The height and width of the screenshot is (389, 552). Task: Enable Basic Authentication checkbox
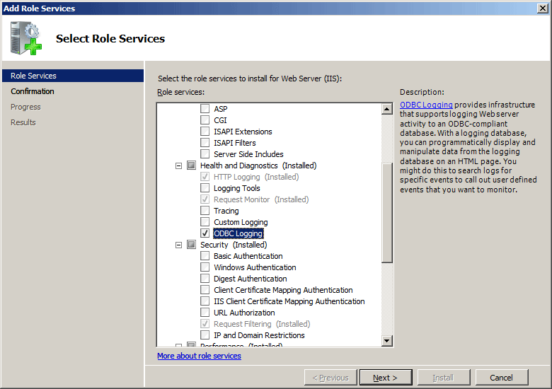pyautogui.click(x=205, y=256)
